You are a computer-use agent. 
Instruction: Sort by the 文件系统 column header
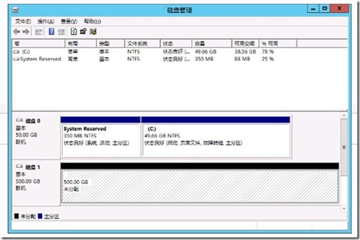[x=143, y=43]
